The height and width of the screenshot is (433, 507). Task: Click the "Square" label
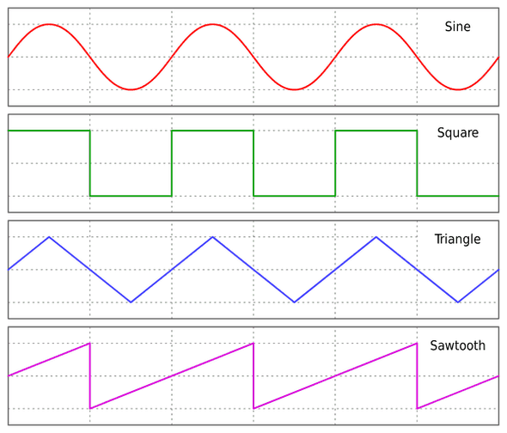point(458,133)
